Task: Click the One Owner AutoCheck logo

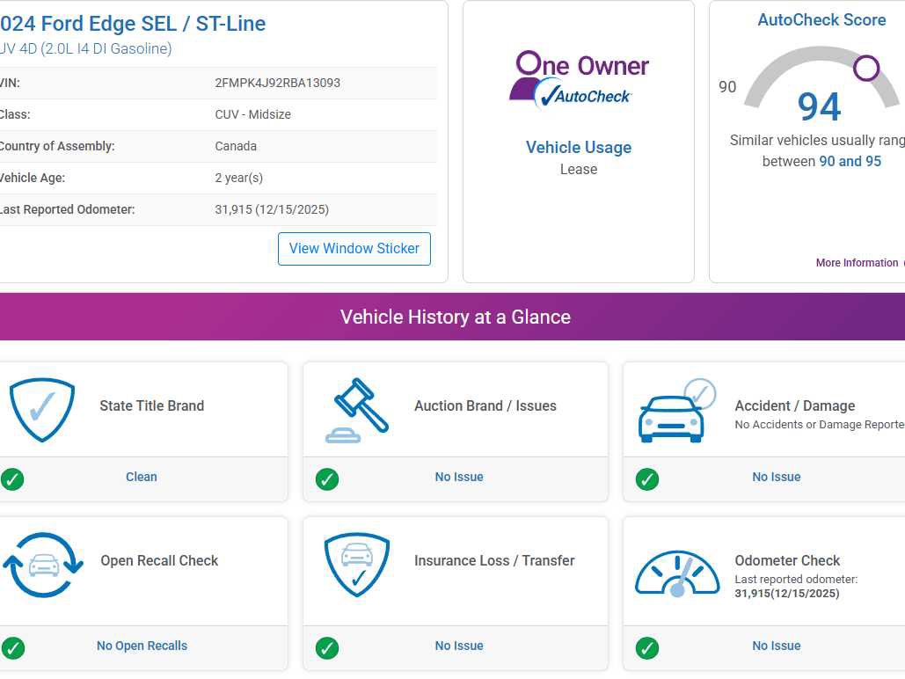Action: tap(578, 77)
